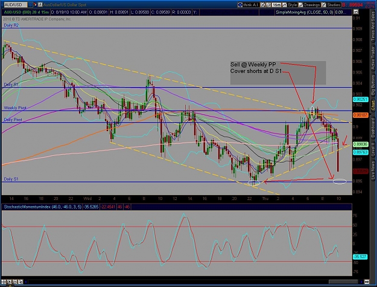Click the cyan 0.90251 price bubble
This screenshot has height=287, width=377.
click(x=360, y=100)
